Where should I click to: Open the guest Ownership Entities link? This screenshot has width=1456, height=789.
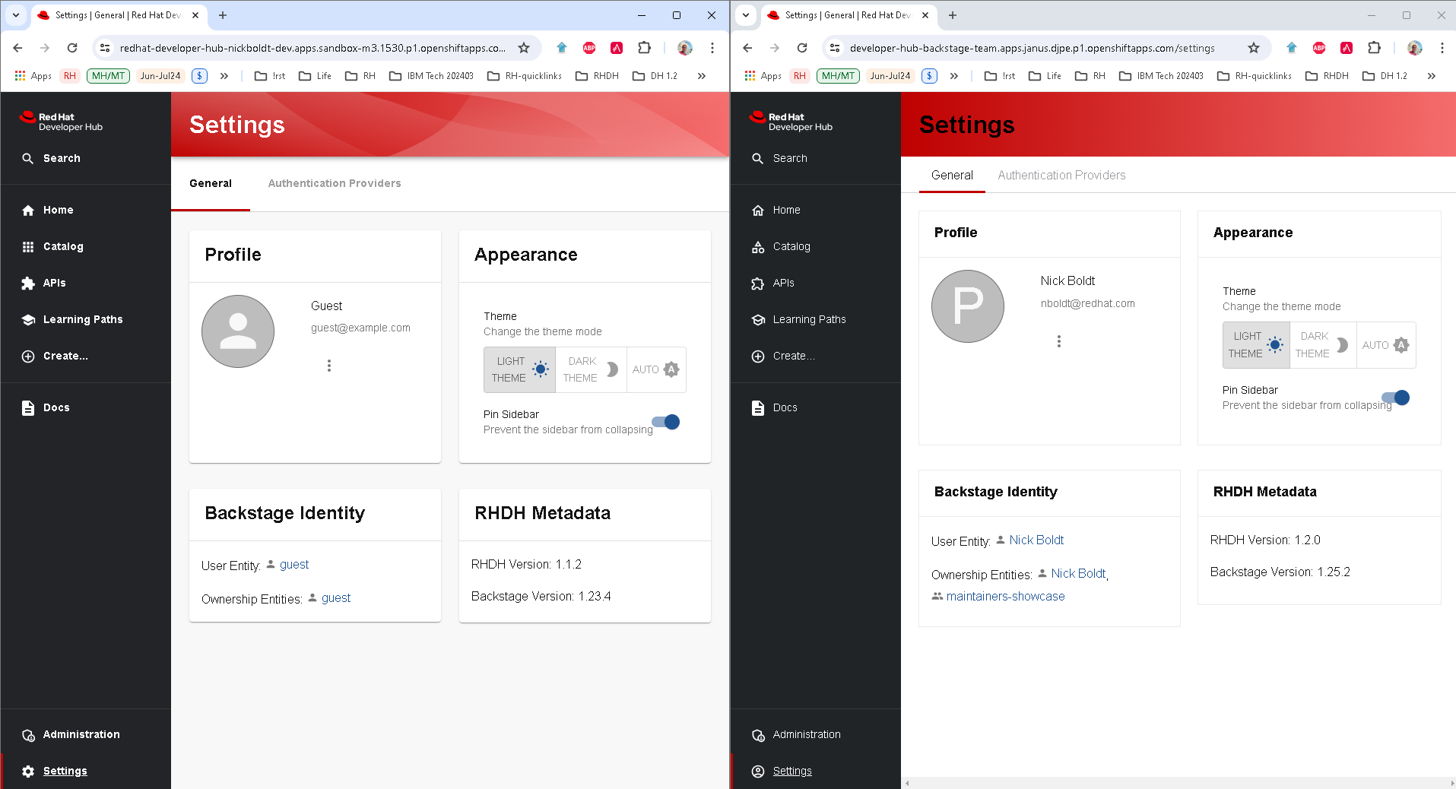(336, 598)
